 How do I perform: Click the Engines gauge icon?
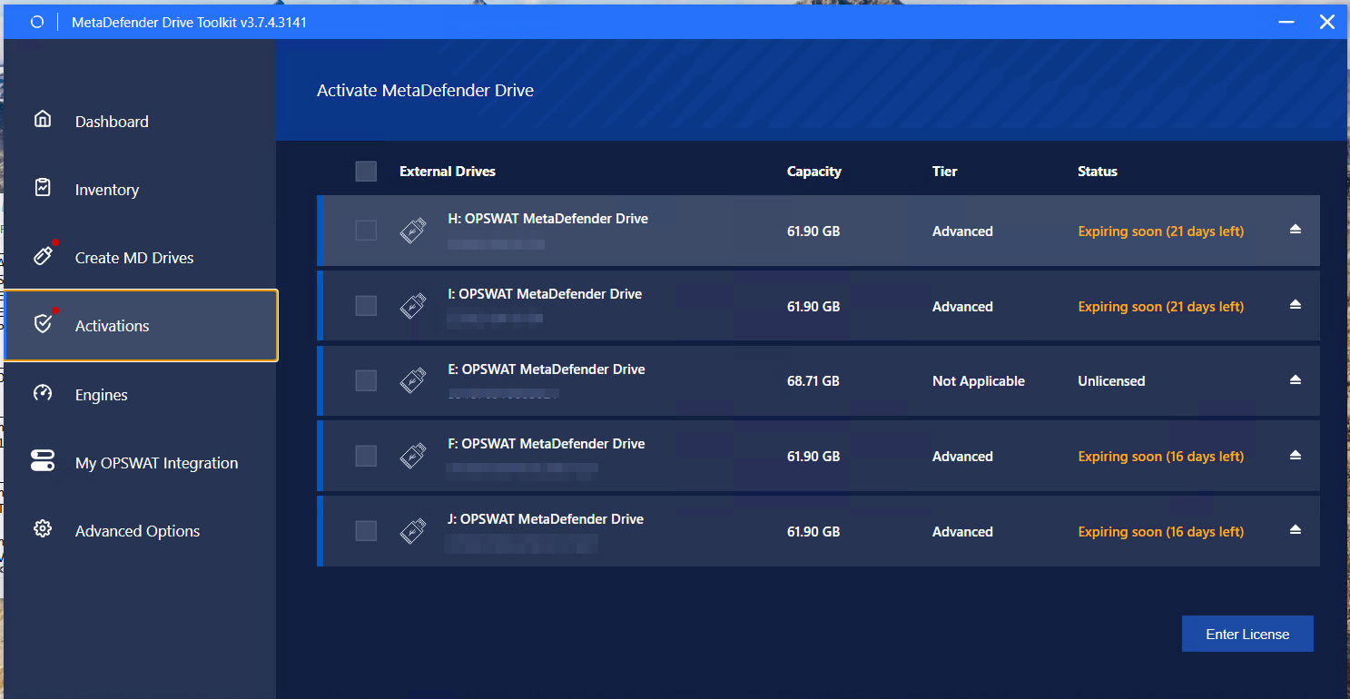click(43, 393)
